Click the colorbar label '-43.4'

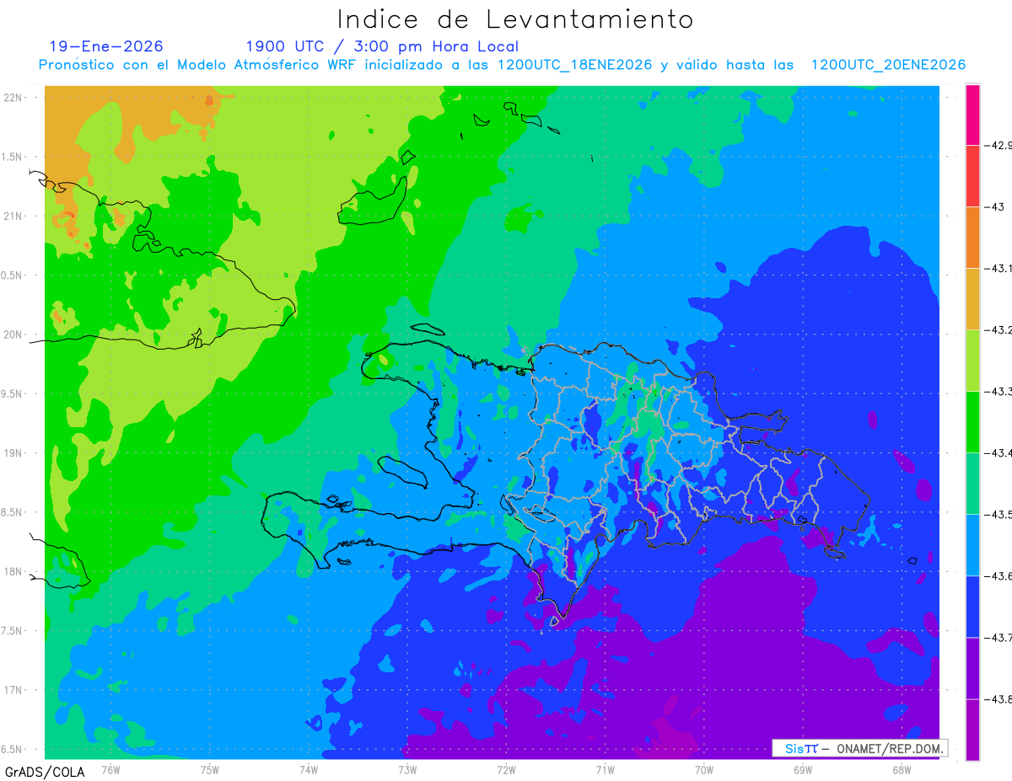point(999,452)
